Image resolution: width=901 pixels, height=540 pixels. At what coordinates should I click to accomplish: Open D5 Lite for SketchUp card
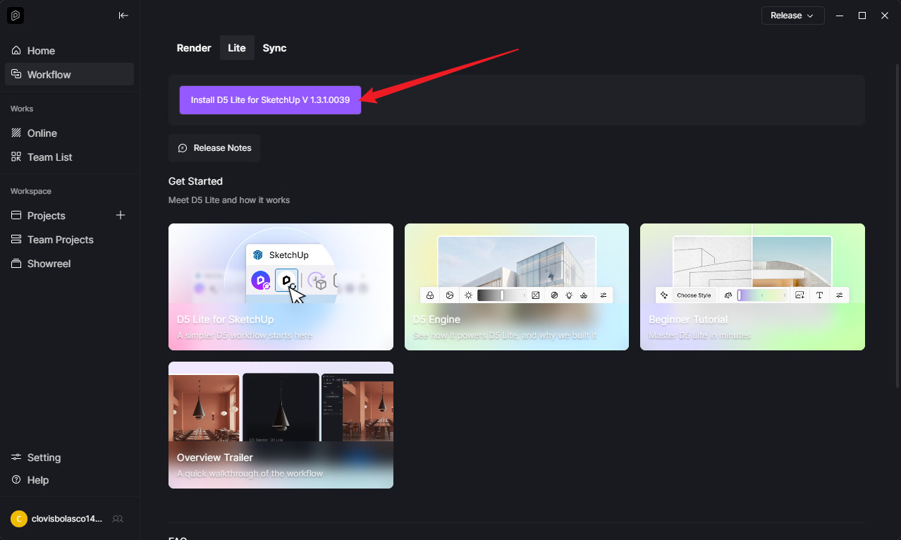281,287
